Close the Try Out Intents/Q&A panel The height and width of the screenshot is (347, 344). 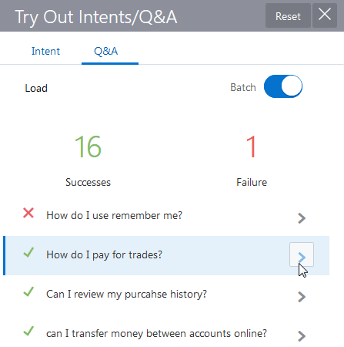(325, 15)
